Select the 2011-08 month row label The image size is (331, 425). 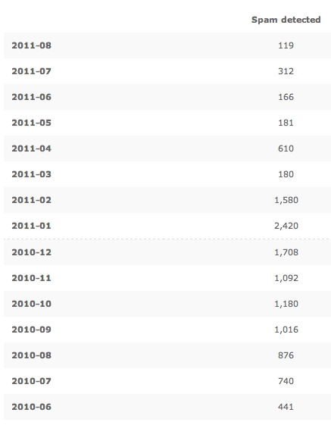32,45
